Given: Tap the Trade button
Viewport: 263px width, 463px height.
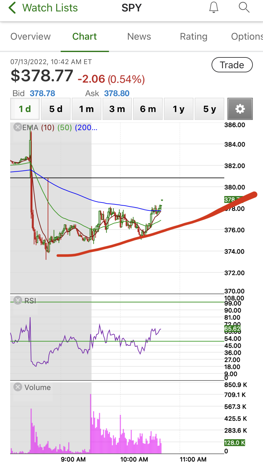Looking at the screenshot, I should click(x=232, y=65).
